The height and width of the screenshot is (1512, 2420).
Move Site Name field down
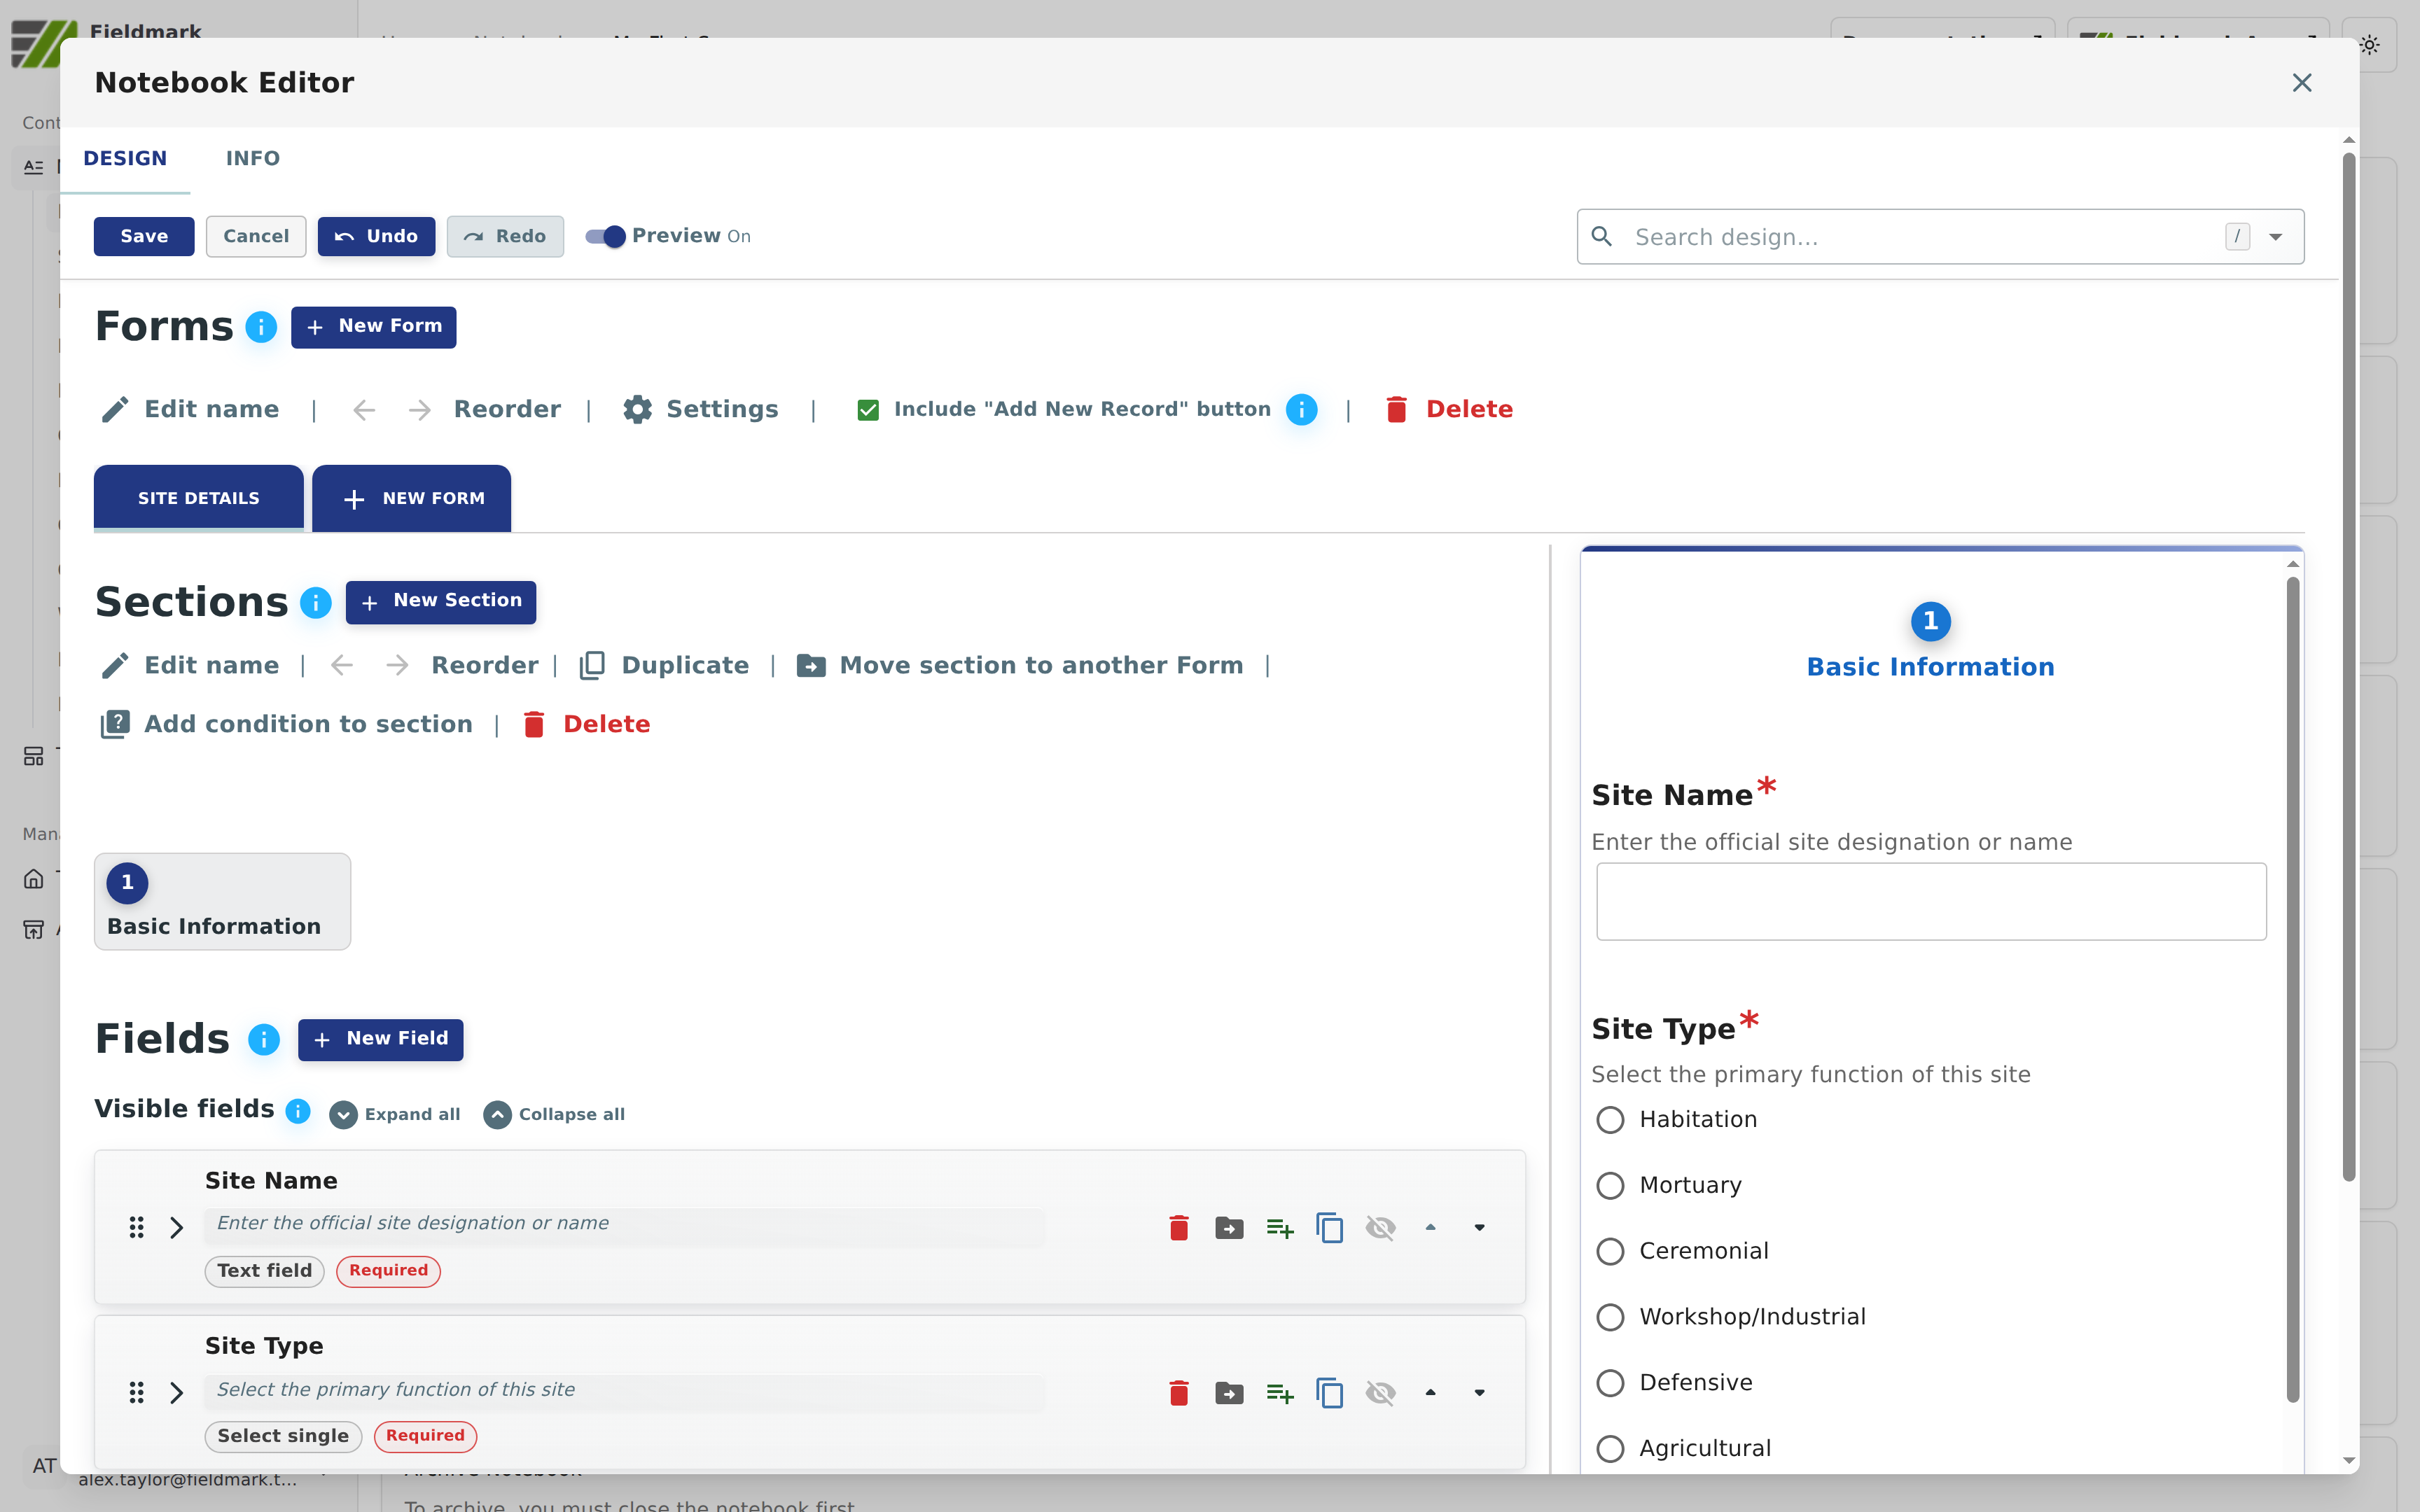pyautogui.click(x=1480, y=1228)
